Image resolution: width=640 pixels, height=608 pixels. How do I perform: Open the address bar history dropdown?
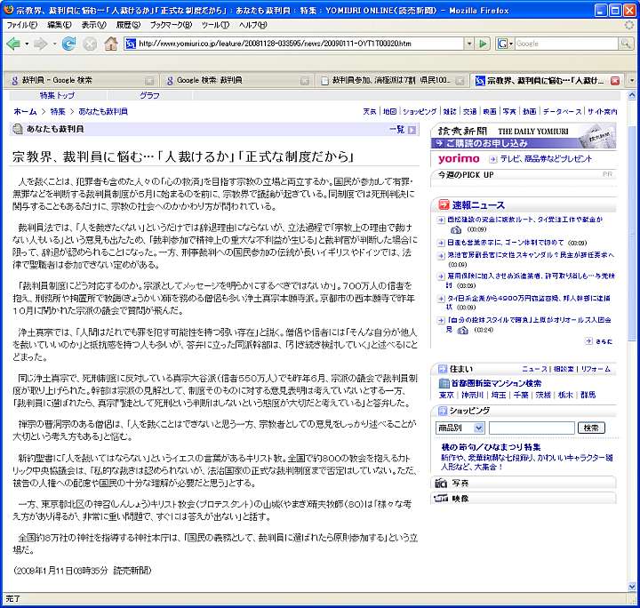pos(469,44)
